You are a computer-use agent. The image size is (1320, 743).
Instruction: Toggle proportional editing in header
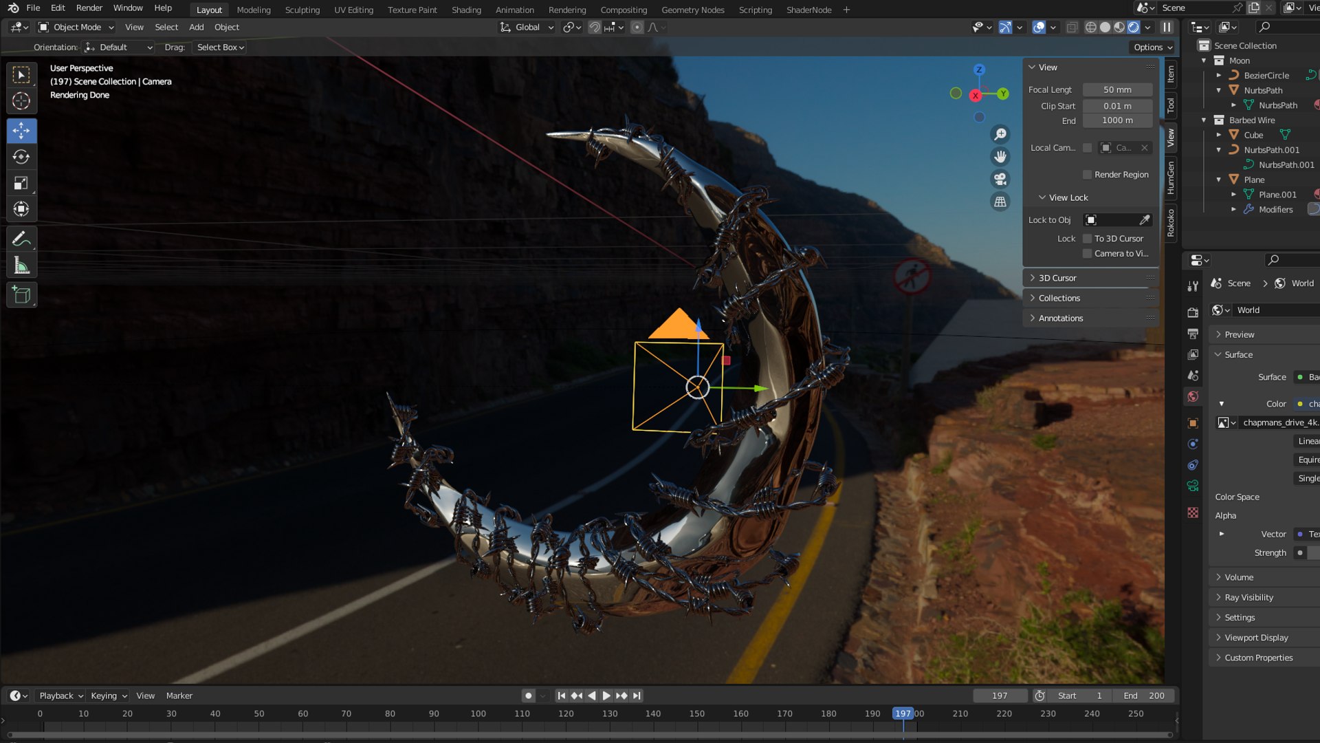pyautogui.click(x=637, y=28)
